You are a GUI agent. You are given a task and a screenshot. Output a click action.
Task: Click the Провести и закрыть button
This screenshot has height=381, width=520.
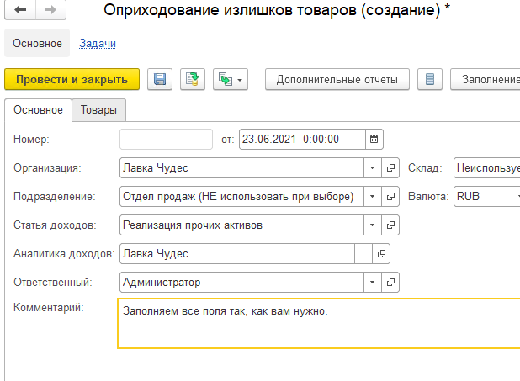(72, 79)
